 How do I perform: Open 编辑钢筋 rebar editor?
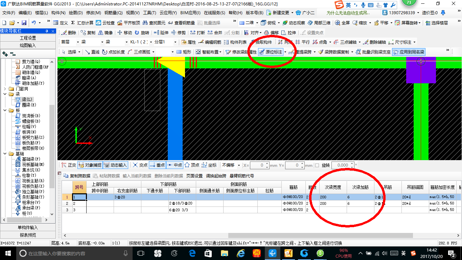(210, 42)
